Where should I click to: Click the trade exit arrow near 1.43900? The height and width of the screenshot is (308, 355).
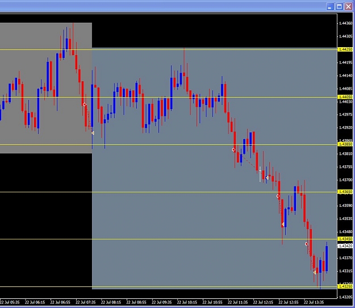pos(93,133)
